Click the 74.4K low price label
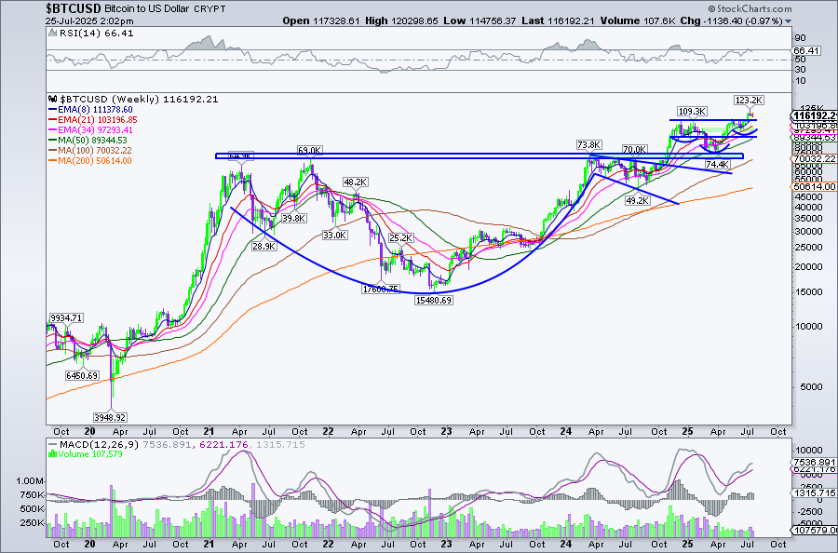 pyautogui.click(x=716, y=165)
